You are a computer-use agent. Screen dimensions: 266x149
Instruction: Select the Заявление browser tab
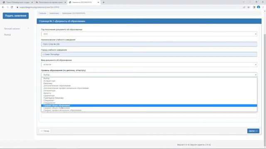(84, 2)
